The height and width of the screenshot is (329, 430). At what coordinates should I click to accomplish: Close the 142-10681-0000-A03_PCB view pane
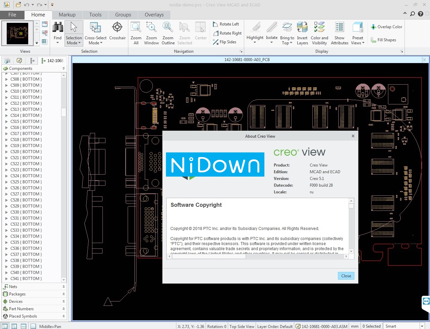tap(424, 60)
